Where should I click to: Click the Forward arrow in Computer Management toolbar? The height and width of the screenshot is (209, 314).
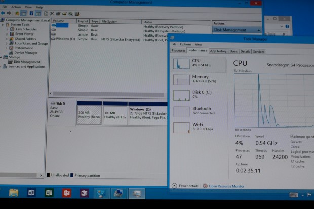coord(9,13)
